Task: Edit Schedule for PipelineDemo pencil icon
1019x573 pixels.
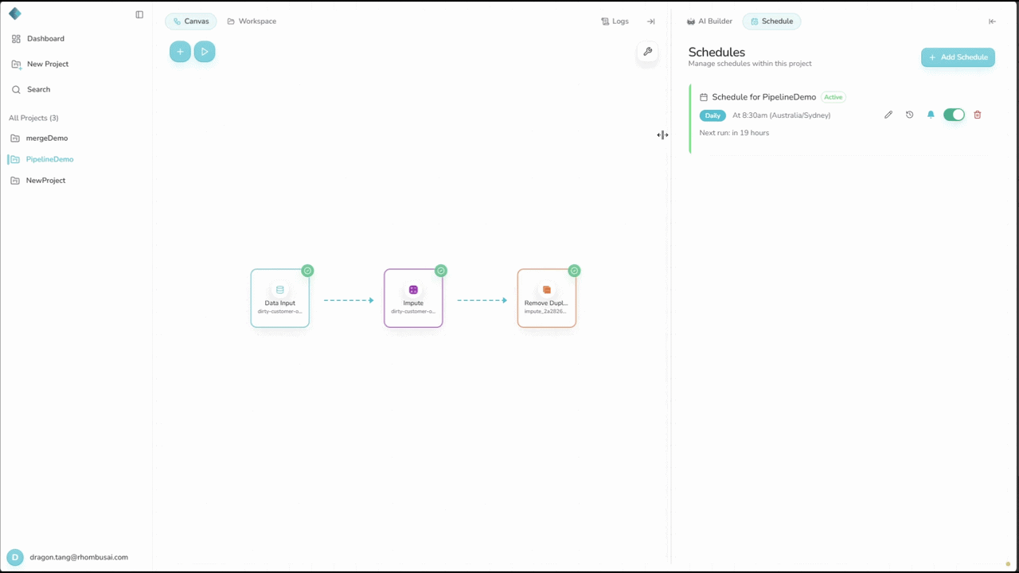Action: [x=888, y=115]
